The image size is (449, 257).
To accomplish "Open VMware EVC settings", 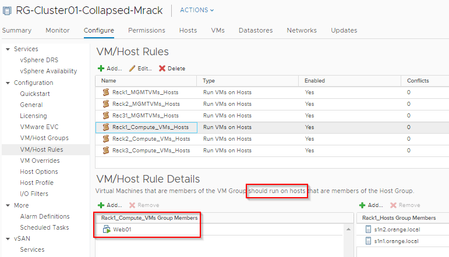I will click(39, 127).
